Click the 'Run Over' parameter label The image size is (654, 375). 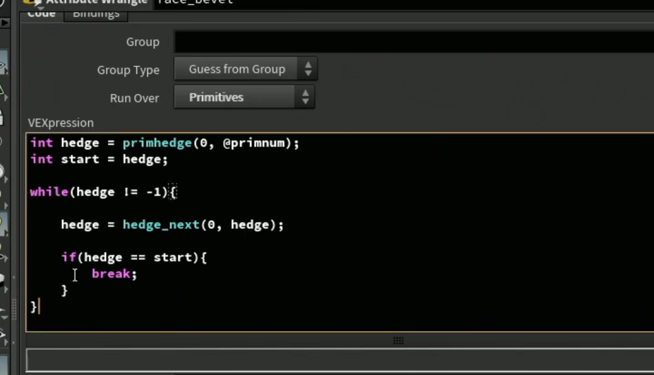[134, 98]
